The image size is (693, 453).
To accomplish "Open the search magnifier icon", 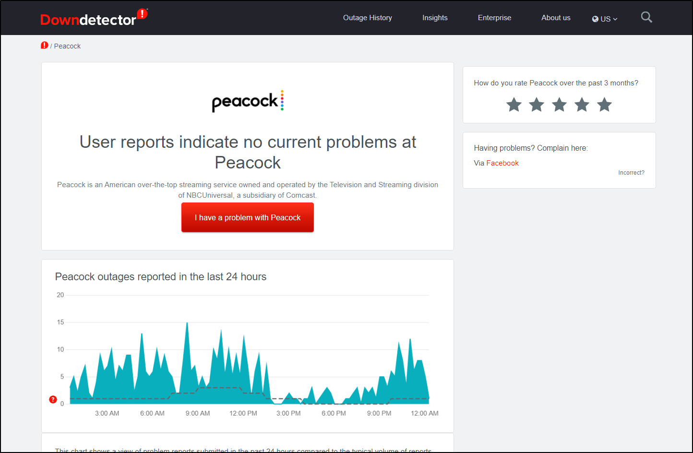I will pyautogui.click(x=646, y=17).
